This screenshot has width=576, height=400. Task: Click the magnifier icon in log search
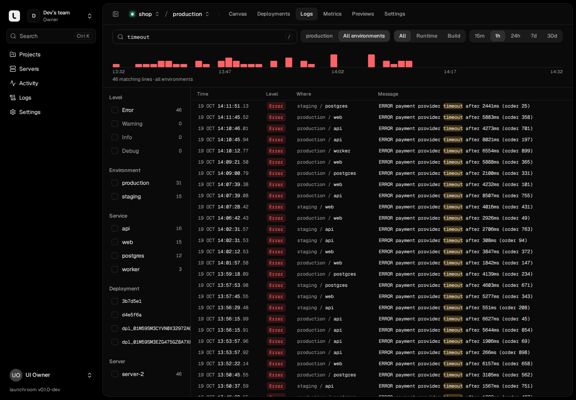pos(120,37)
